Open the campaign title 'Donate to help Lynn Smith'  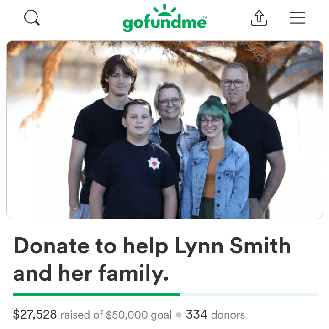152,246
